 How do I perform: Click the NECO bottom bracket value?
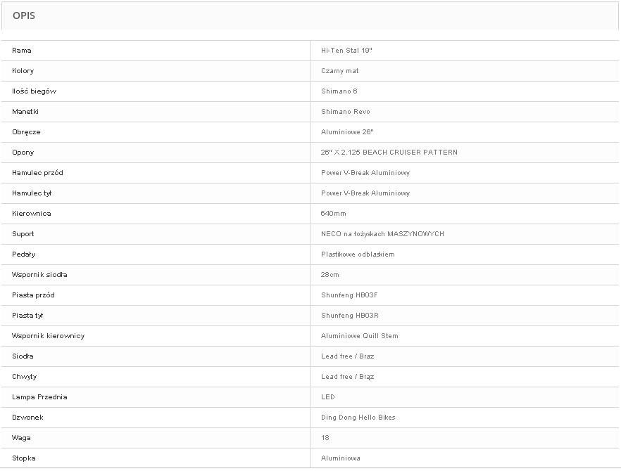[382, 234]
